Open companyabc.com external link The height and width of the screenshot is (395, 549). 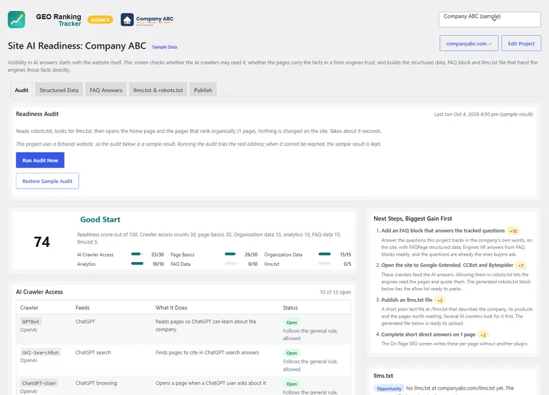469,43
